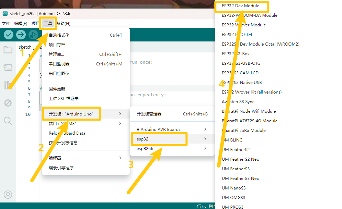Open the Boards Manager sidebar icon
The image size is (342, 209).
click(x=8, y=67)
